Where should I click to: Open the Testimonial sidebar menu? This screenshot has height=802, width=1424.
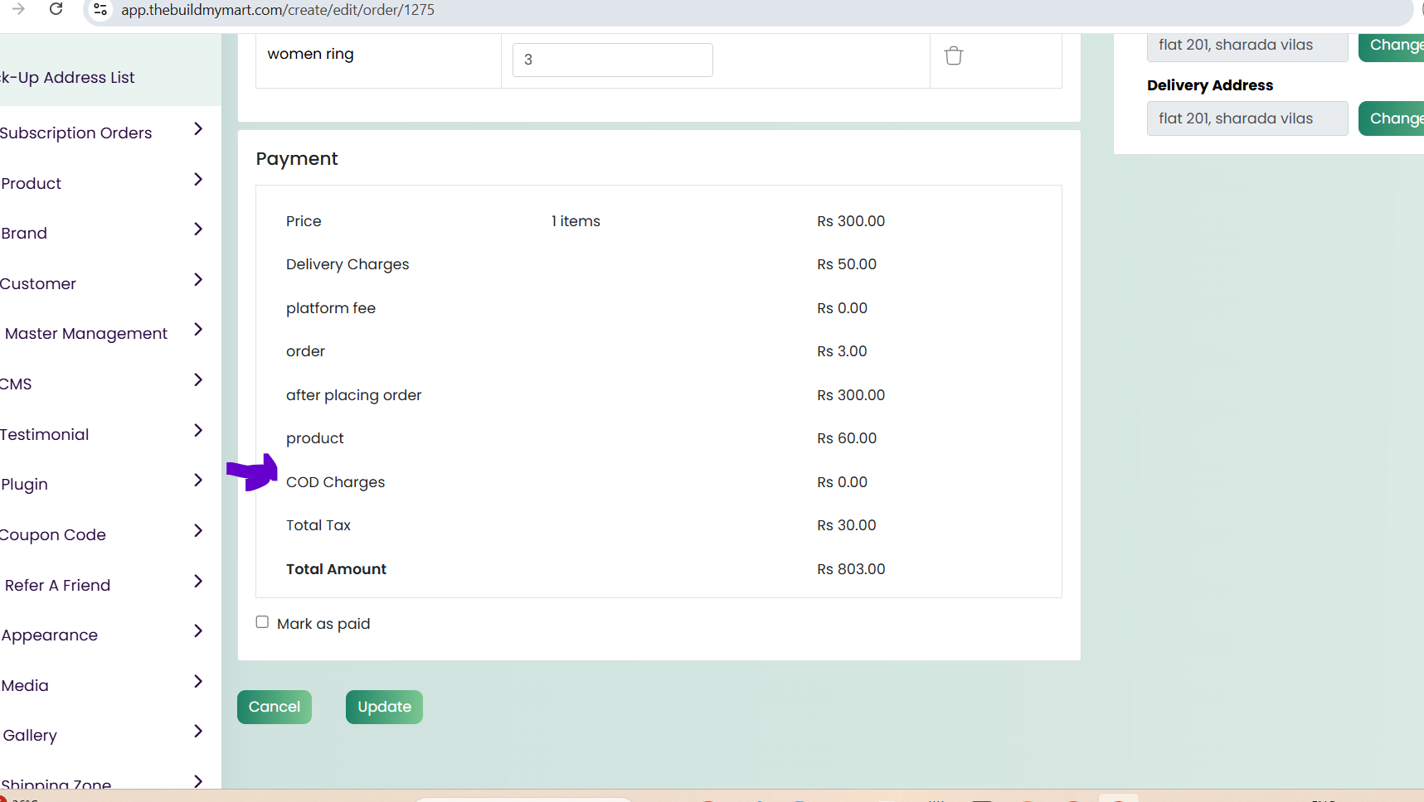pos(44,435)
